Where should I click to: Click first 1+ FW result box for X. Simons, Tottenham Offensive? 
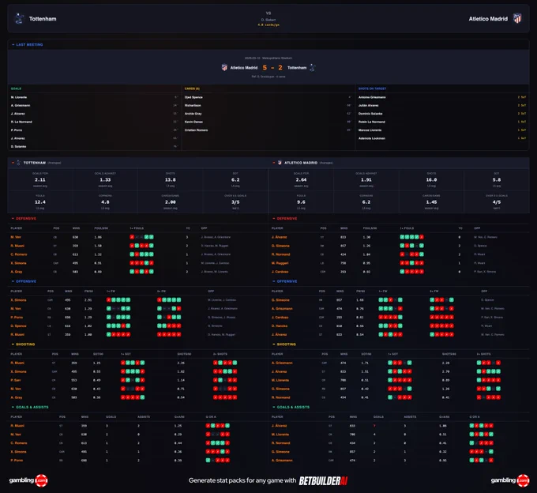108,299
